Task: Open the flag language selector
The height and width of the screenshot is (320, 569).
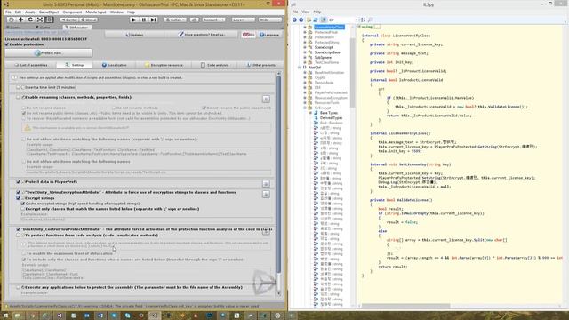Action: tap(249, 35)
